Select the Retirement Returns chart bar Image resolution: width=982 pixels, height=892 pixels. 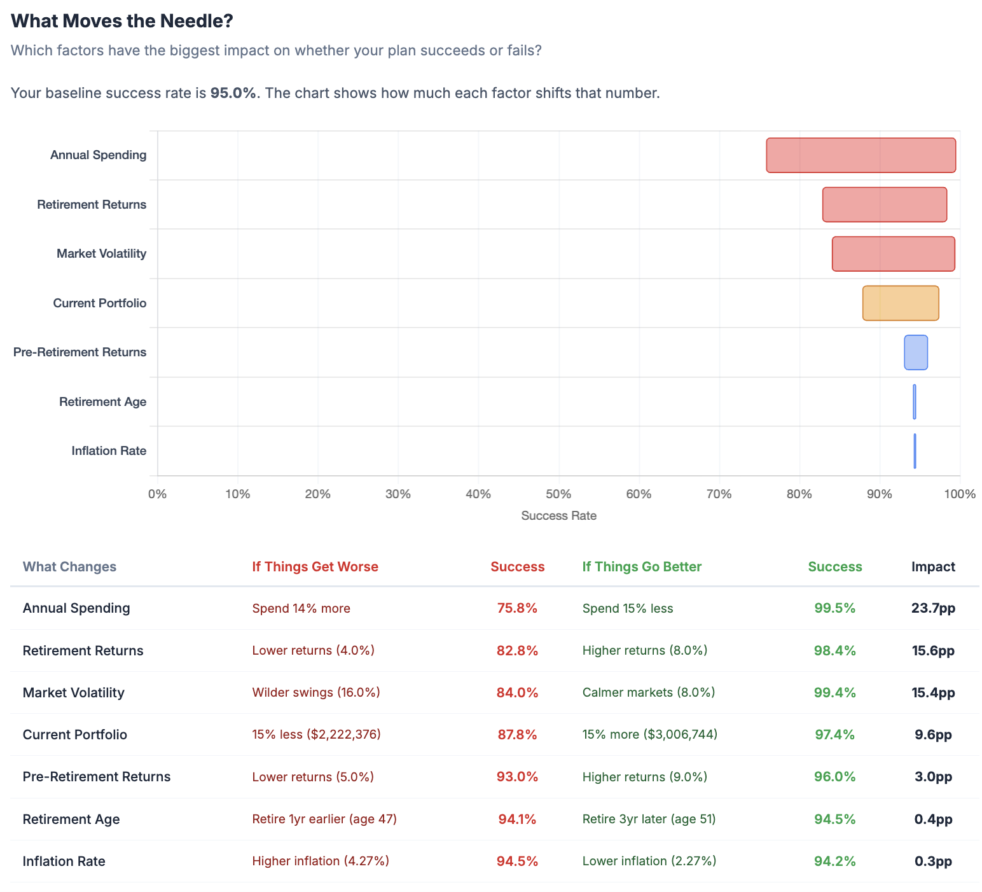(885, 204)
